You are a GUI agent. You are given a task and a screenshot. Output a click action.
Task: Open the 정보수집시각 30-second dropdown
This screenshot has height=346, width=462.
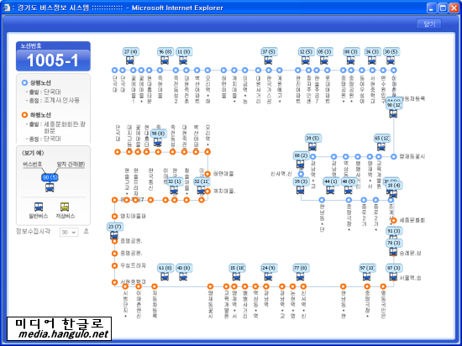tap(69, 232)
